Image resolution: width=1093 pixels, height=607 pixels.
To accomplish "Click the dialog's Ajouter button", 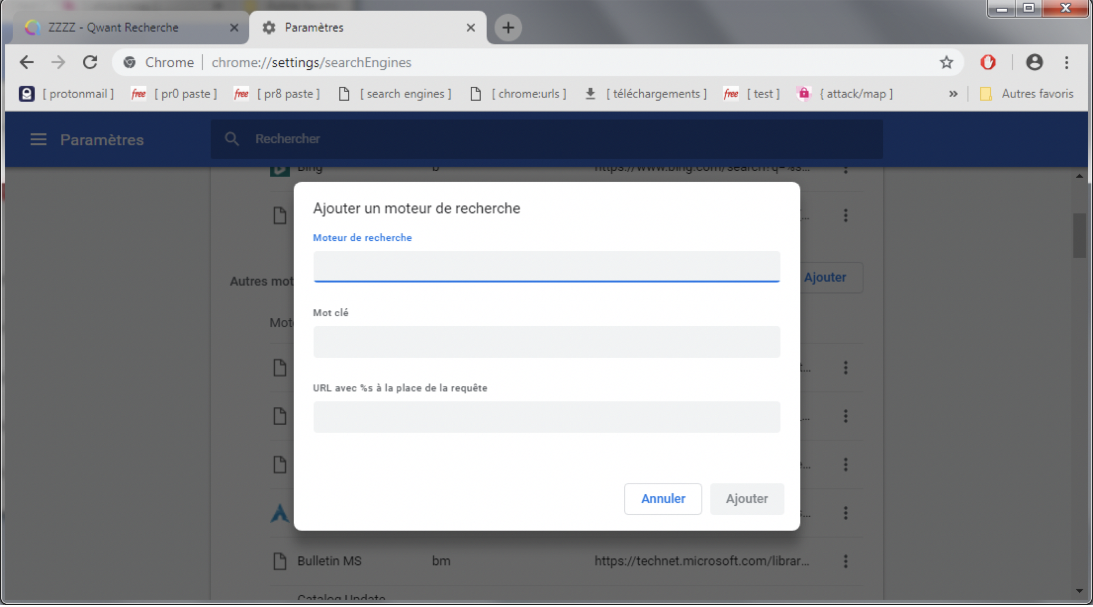I will point(747,498).
